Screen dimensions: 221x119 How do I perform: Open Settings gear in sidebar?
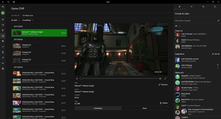coord(3,69)
